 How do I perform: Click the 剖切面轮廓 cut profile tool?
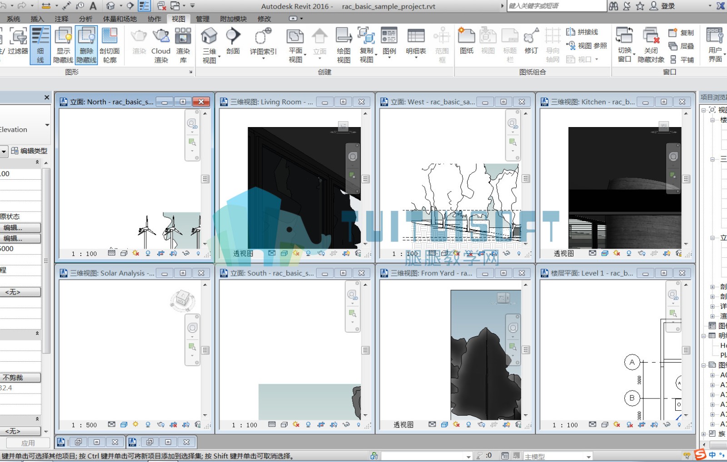click(110, 45)
